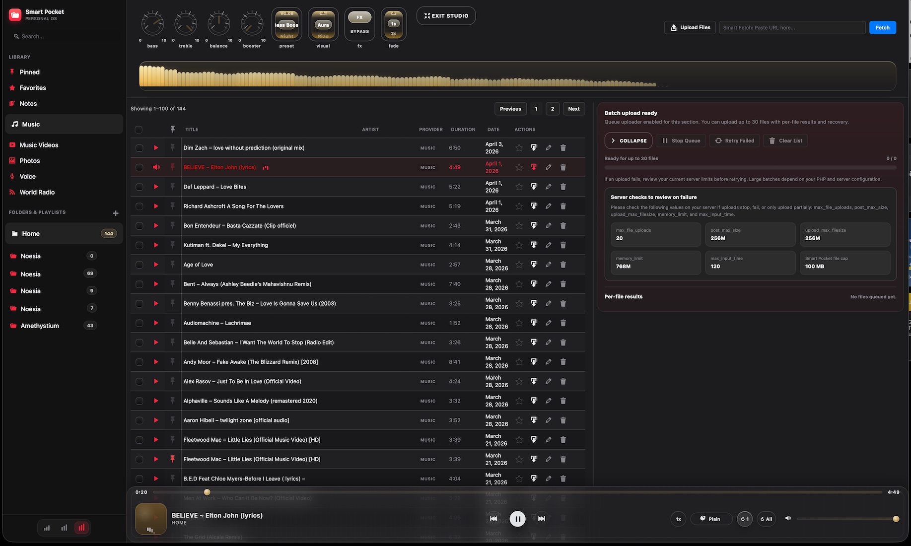Click the Upload Files button
Image resolution: width=911 pixels, height=546 pixels.
(x=690, y=27)
